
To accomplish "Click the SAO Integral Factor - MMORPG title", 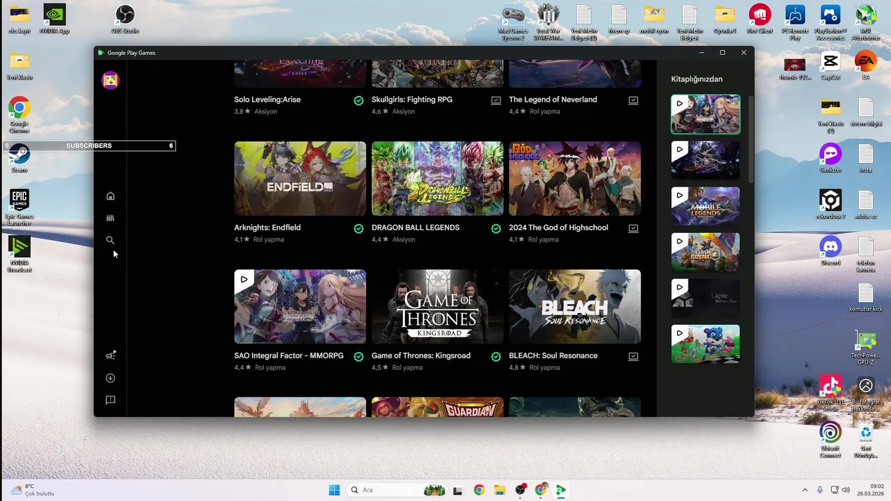I will (289, 356).
